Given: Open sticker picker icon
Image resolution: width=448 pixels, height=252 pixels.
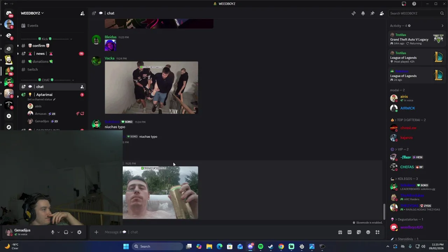Looking at the screenshot, I should click(359, 232).
